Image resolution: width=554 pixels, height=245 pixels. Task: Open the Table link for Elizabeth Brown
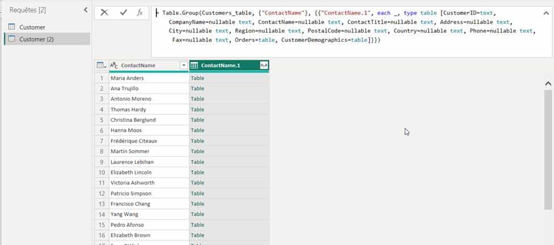[x=197, y=235]
